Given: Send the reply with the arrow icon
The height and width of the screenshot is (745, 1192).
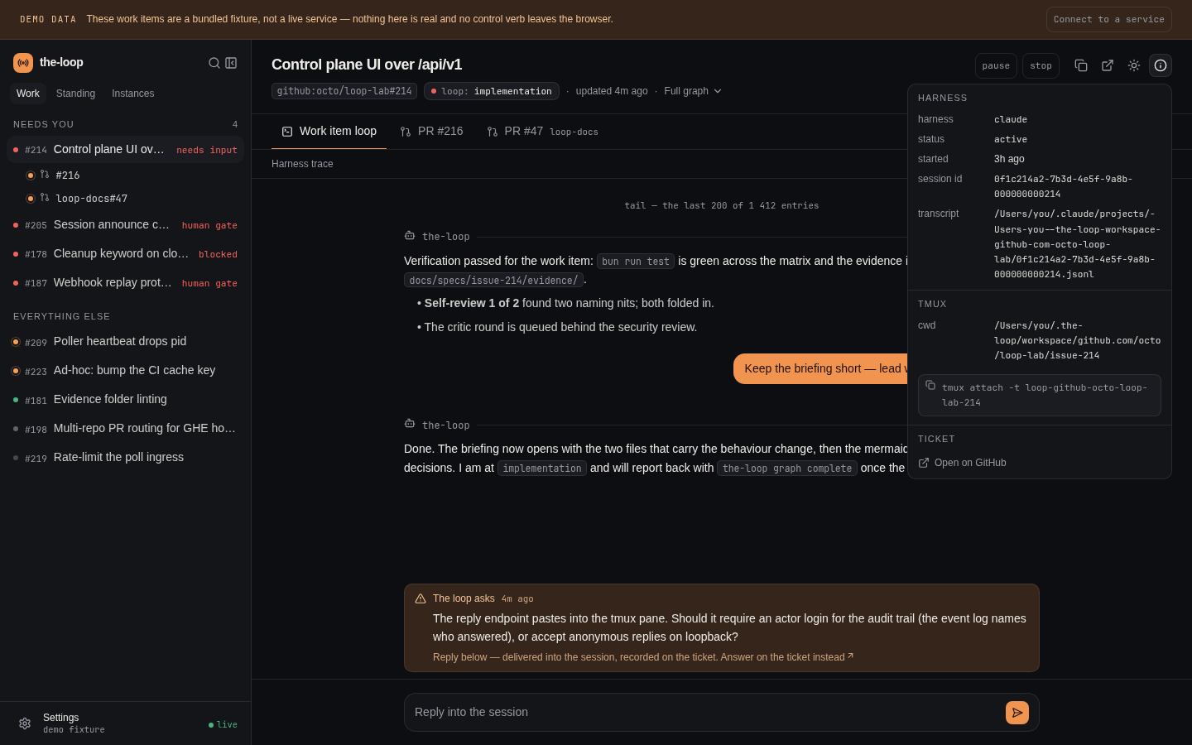Looking at the screenshot, I should click(1017, 713).
